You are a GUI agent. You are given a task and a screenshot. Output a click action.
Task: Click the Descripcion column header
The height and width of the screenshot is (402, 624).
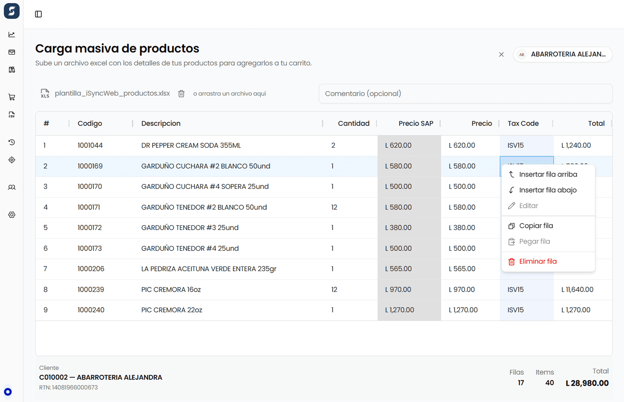click(x=161, y=124)
